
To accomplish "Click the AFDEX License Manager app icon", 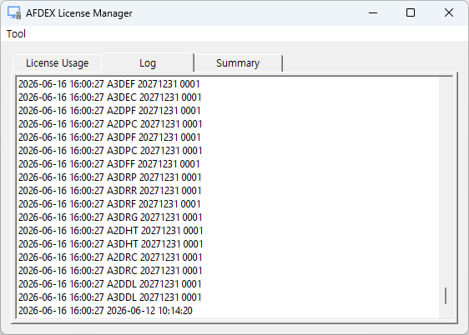I will [14, 12].
